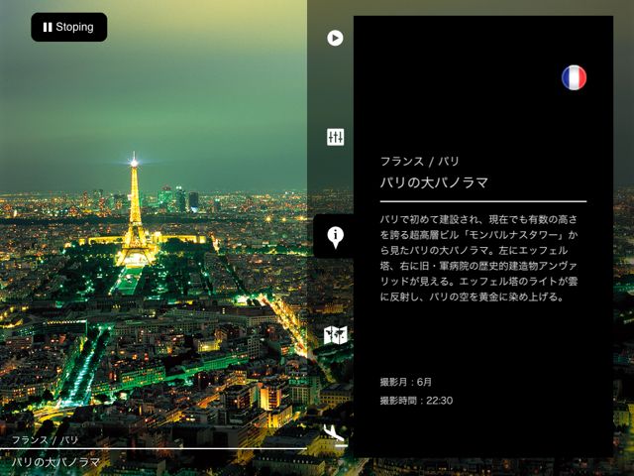Select the info pin tab
The image size is (634, 476).
point(335,237)
